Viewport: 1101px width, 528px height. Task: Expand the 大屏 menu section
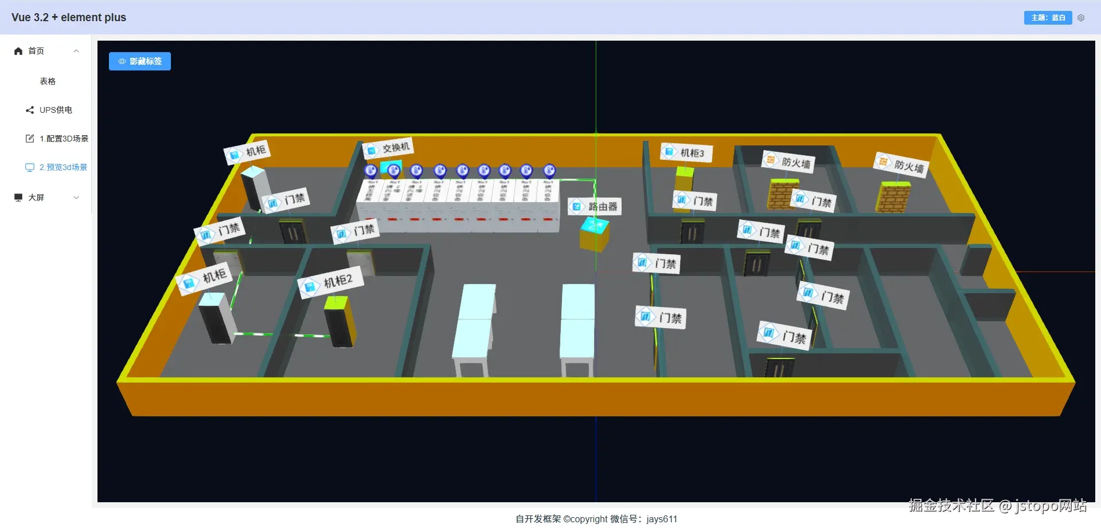coord(76,197)
